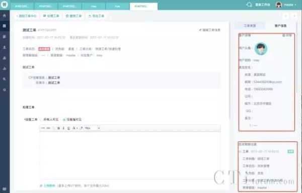Switch to the 工单来源 tab
Image resolution: width=302 pixels, height=193 pixels.
[x=250, y=26]
